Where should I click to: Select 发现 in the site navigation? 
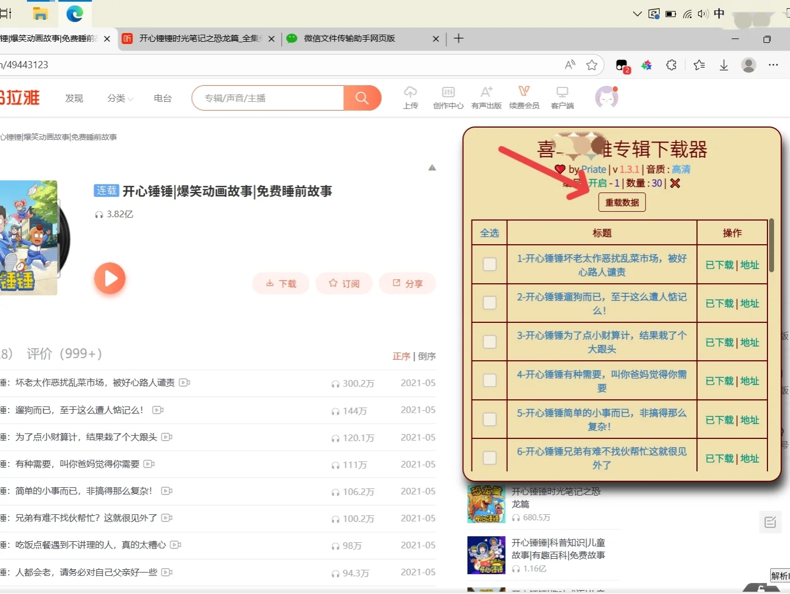pyautogui.click(x=74, y=98)
